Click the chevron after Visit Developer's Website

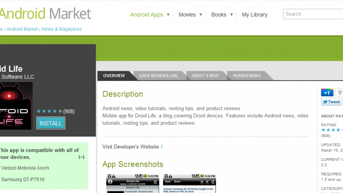click(162, 146)
